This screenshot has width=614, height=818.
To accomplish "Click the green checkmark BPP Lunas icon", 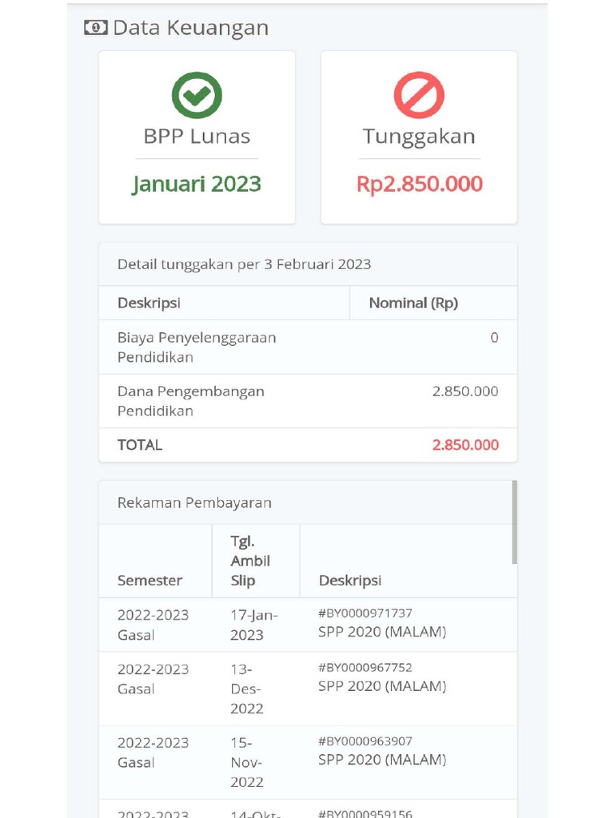I will [197, 95].
